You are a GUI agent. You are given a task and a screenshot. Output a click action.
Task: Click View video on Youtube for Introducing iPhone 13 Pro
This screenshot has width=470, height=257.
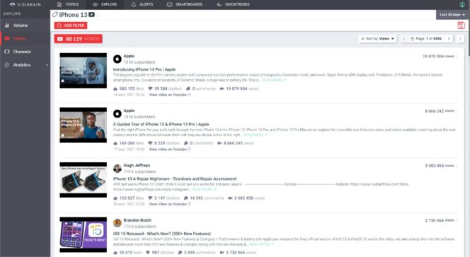point(170,95)
